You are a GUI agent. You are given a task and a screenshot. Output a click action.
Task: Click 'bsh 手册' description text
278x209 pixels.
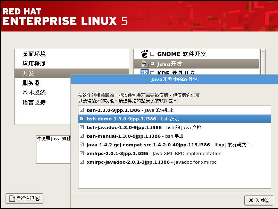click(x=174, y=136)
